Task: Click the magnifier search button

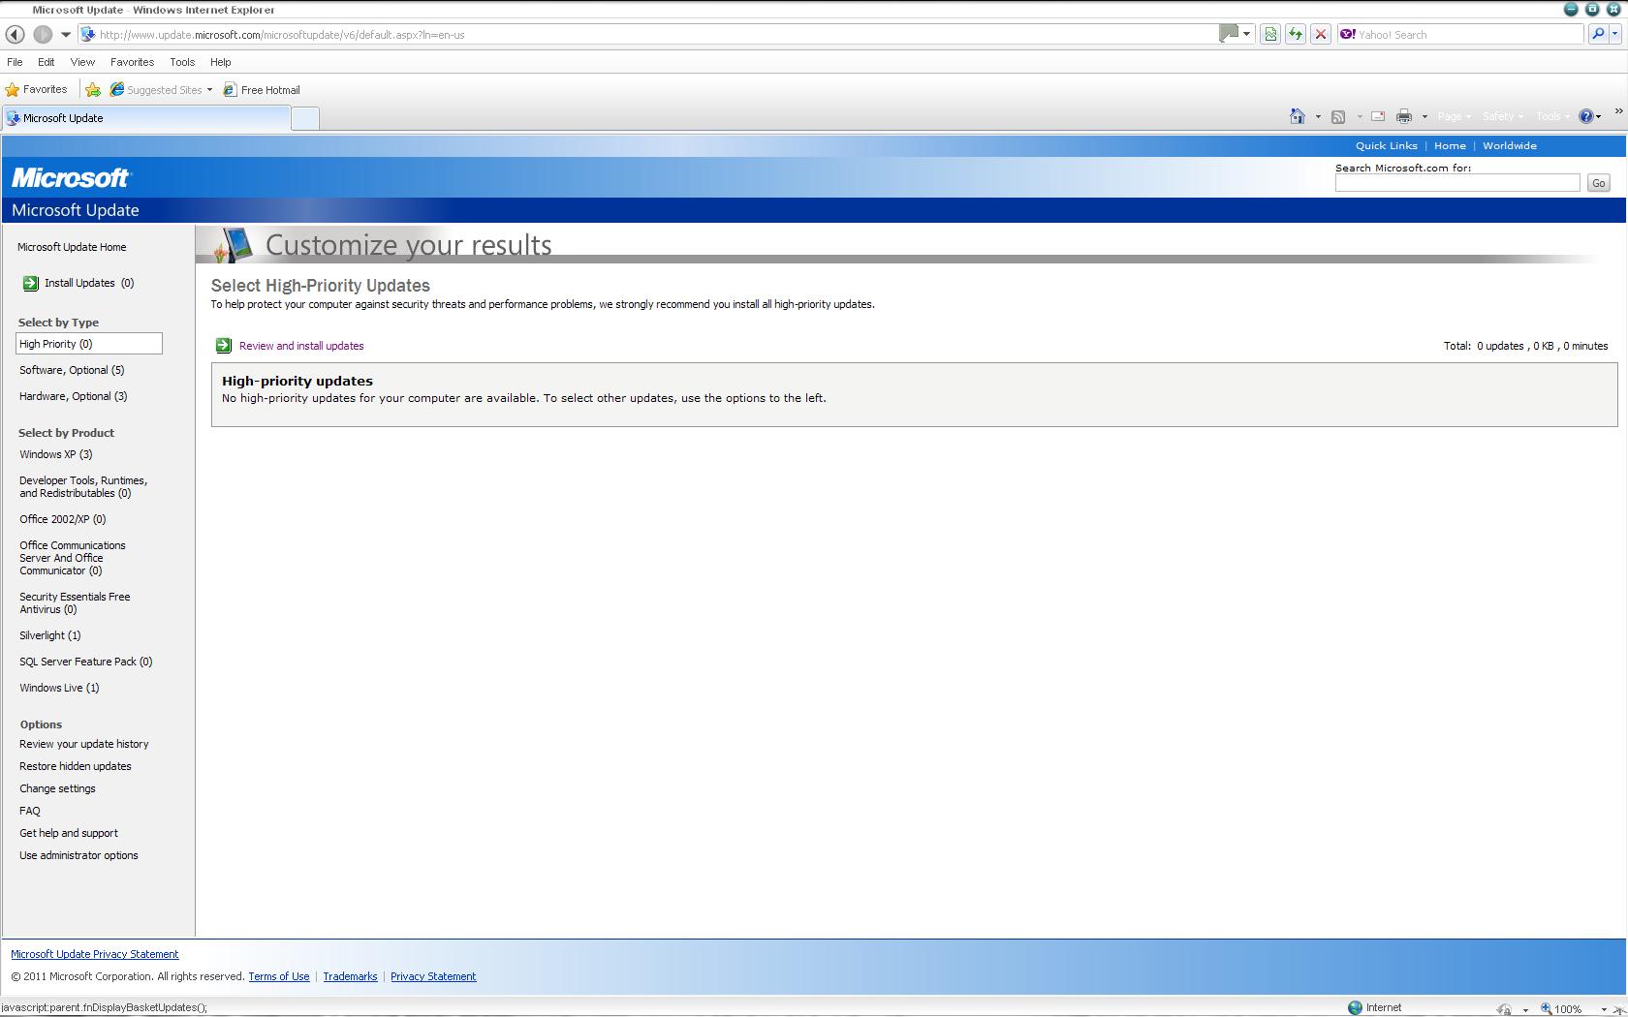Action: (x=1597, y=35)
